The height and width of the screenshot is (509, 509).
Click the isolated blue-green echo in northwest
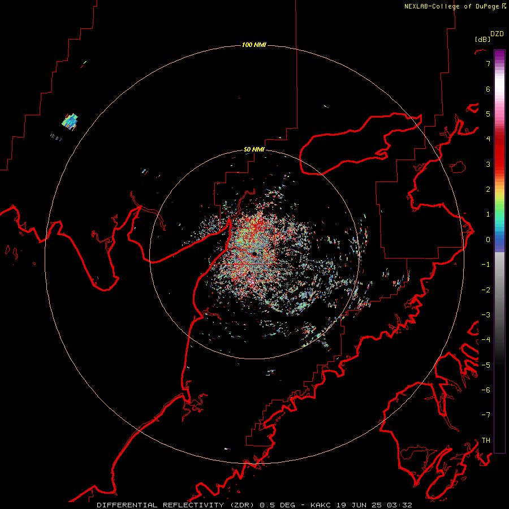click(x=70, y=122)
